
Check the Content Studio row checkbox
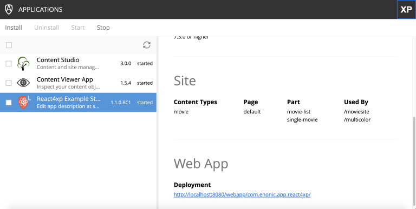(x=9, y=64)
